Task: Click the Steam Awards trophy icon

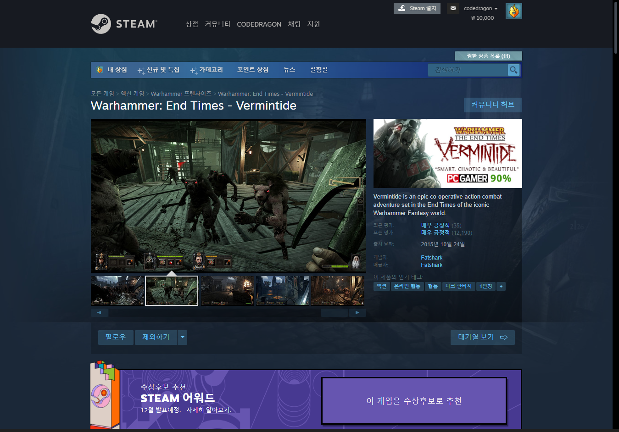Action: click(105, 394)
